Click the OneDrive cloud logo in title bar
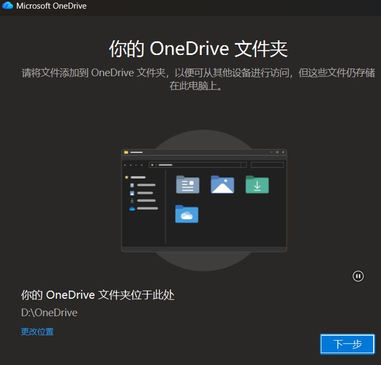The height and width of the screenshot is (365, 381). point(7,5)
